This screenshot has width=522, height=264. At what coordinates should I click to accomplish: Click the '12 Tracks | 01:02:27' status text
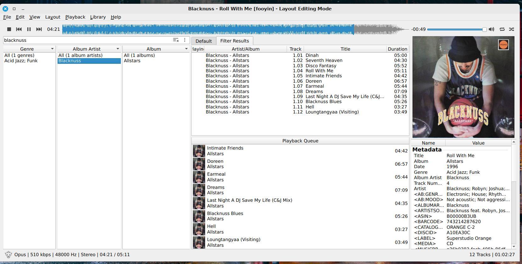click(492, 255)
